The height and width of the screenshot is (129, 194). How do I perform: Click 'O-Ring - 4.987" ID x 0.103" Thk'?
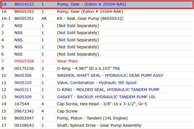(89, 68)
